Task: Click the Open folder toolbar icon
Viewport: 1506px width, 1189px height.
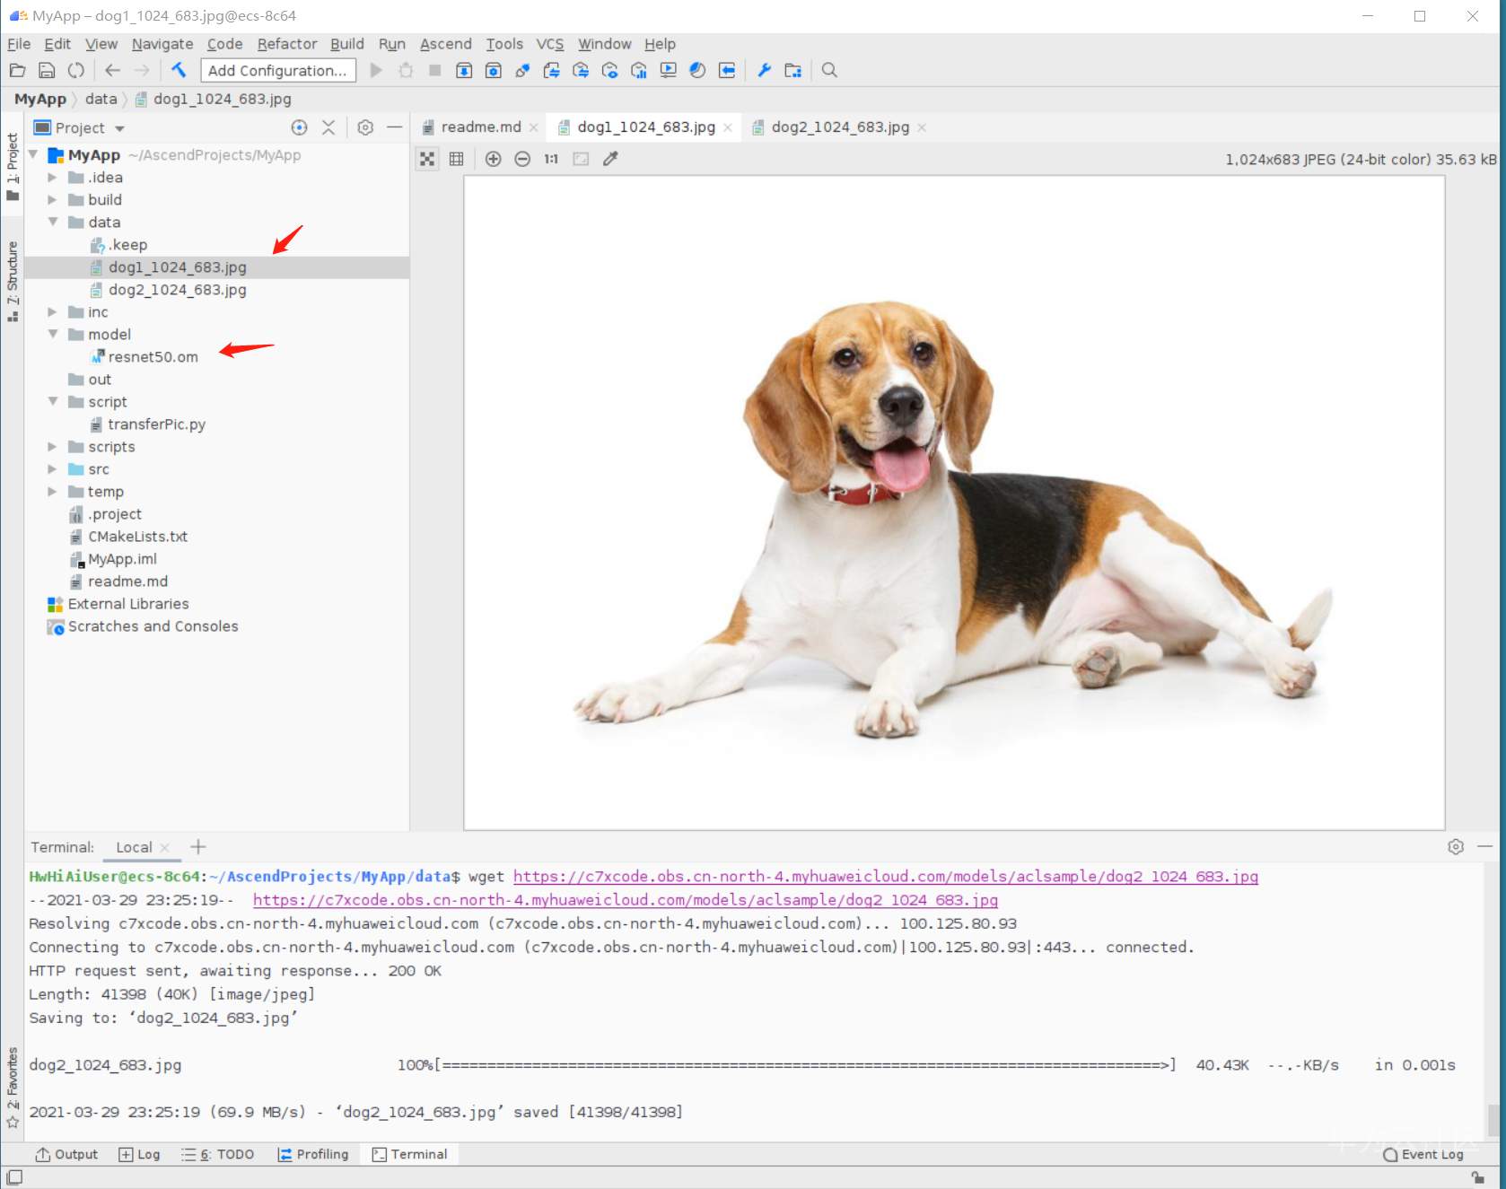Action: [17, 70]
